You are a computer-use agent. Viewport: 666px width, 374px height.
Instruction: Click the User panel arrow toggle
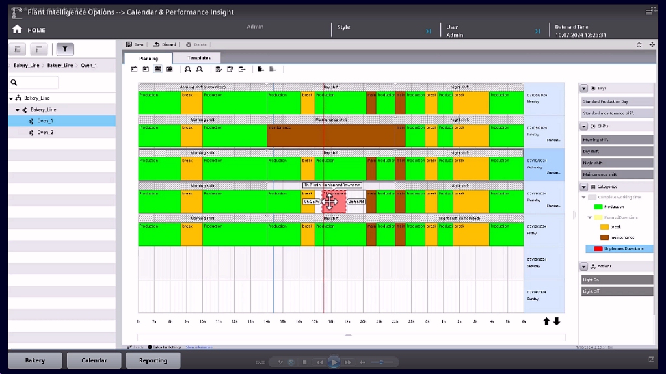point(537,31)
